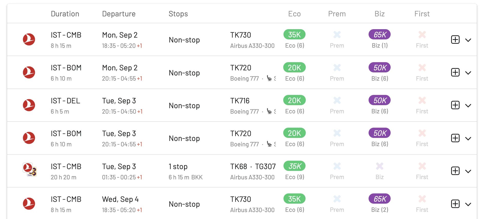Expand the 1 stop IST-CMB flight chevron
This screenshot has width=487, height=219.
tap(468, 171)
